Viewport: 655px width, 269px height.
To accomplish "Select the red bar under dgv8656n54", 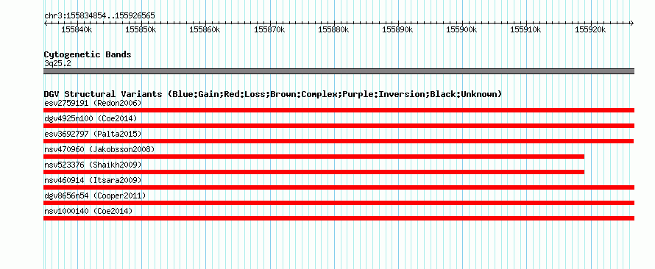I will (x=339, y=203).
